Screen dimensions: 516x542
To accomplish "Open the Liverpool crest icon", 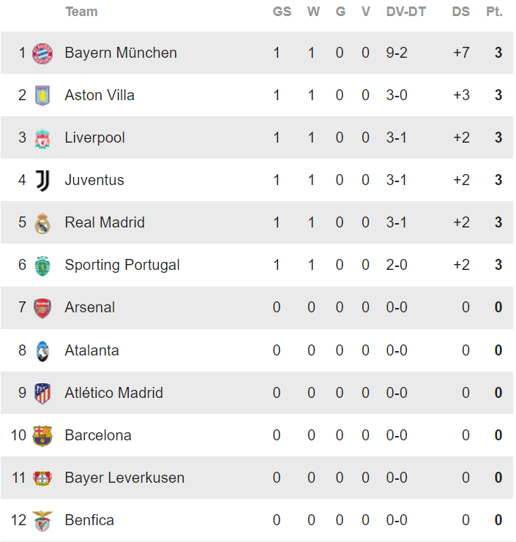I will click(x=42, y=138).
